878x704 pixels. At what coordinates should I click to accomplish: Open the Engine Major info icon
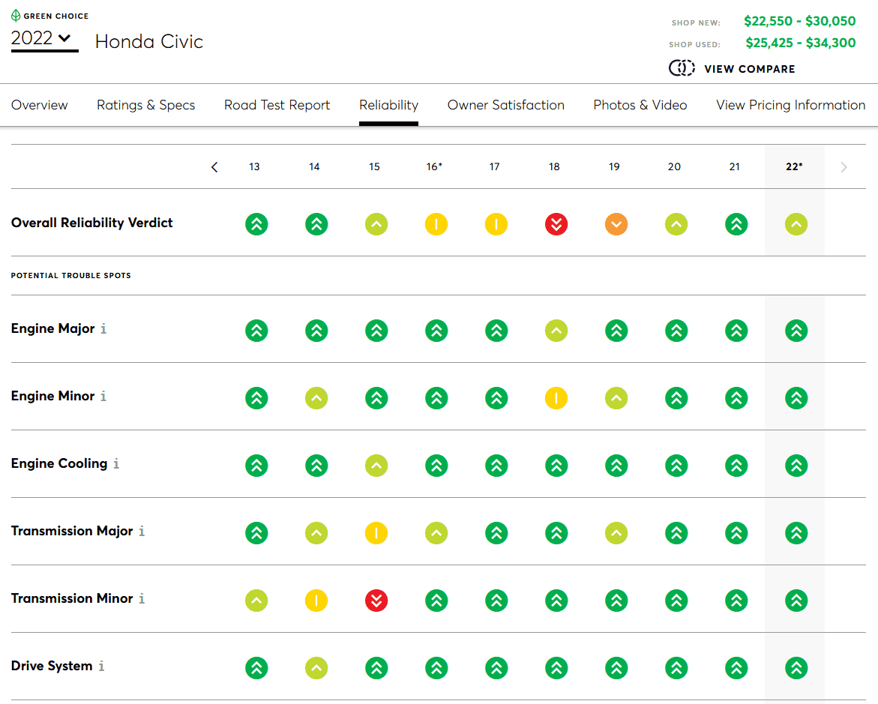(103, 328)
